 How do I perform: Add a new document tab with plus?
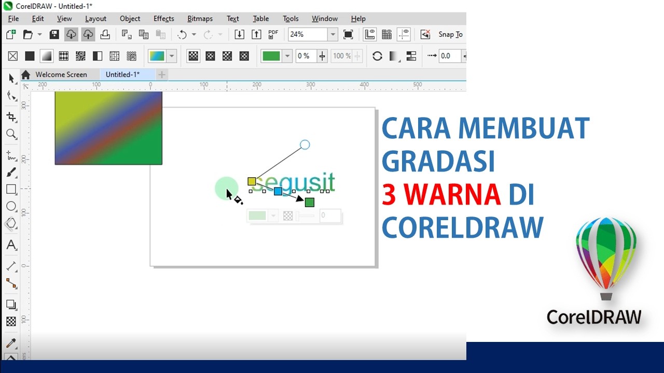point(162,75)
